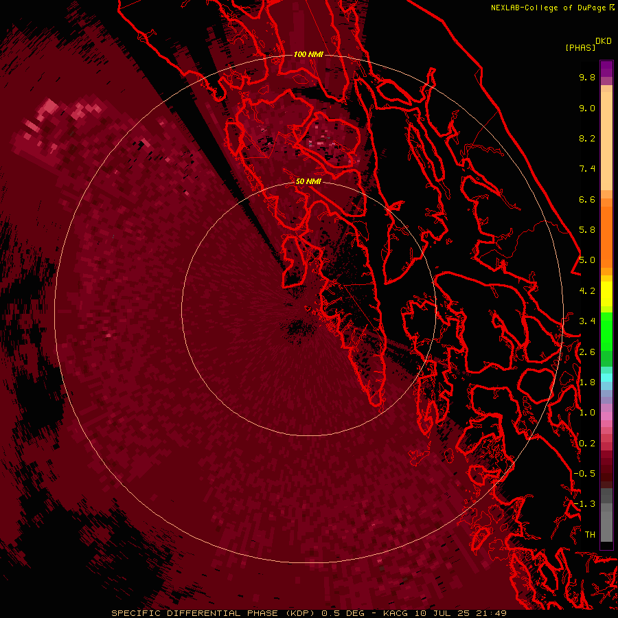Click the TH threshold label on the legend
Image resolution: width=618 pixels, height=618 pixels.
[590, 535]
